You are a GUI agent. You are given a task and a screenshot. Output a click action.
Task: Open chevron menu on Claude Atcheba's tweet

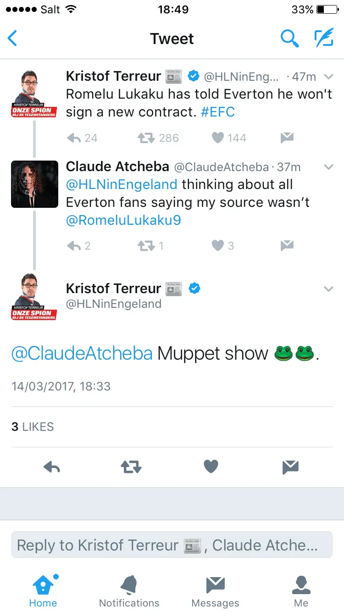pyautogui.click(x=328, y=167)
